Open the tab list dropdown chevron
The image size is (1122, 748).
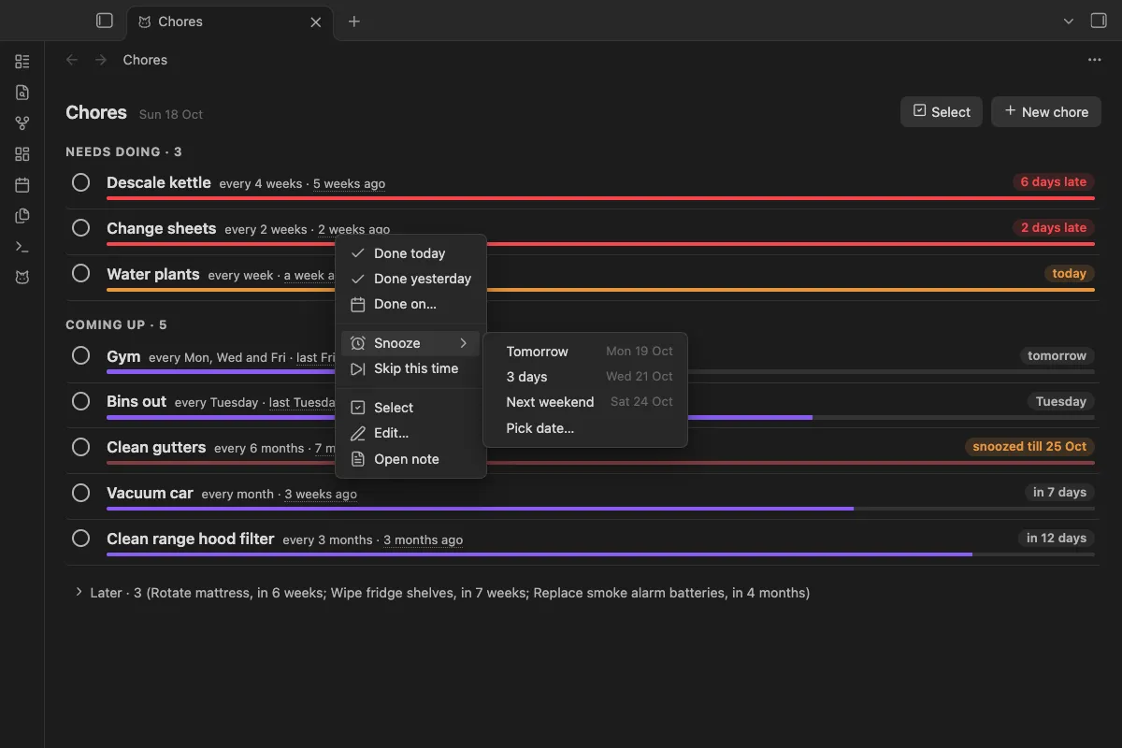tap(1070, 22)
